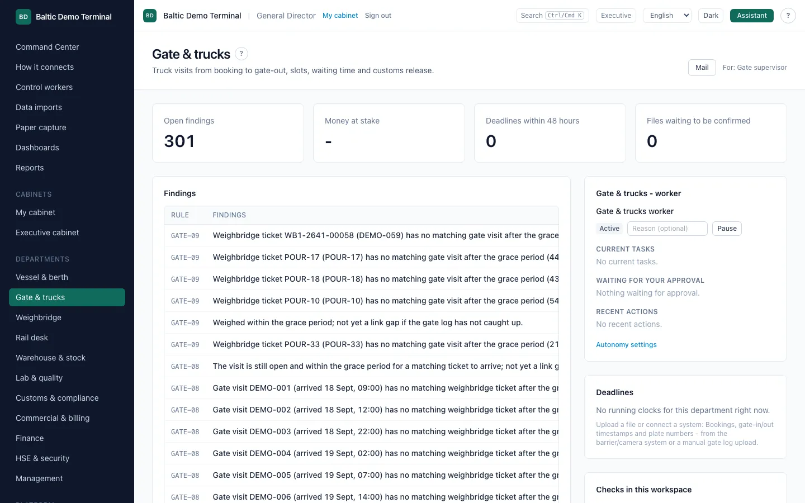805x503 pixels.
Task: Open Warehouse & stock department
Action: 67,358
